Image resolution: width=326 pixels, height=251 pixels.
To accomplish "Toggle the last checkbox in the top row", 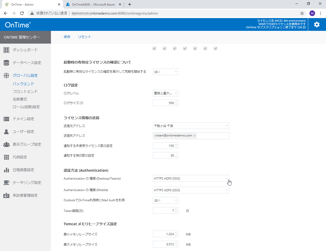I will [215, 48].
